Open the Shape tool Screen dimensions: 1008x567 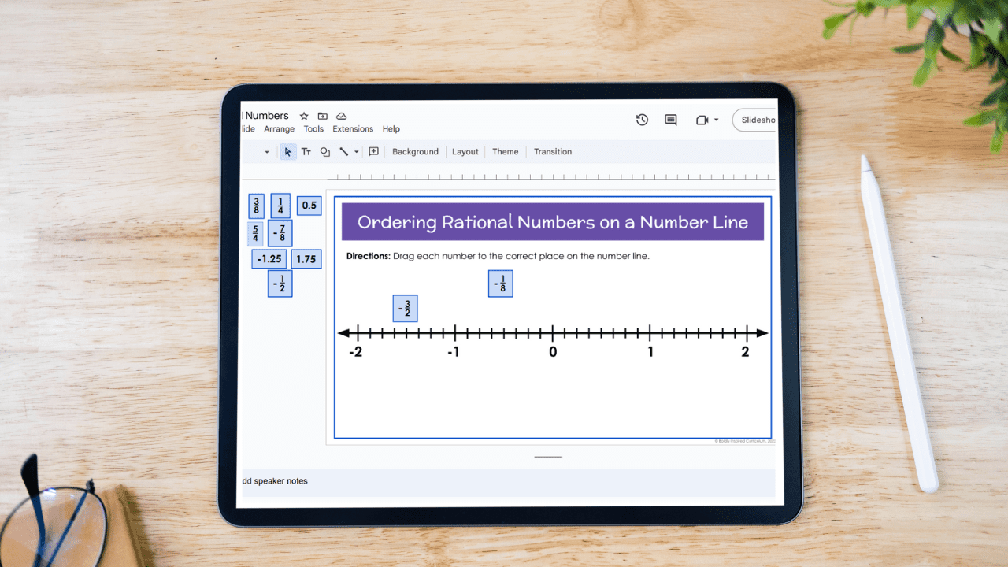point(325,151)
